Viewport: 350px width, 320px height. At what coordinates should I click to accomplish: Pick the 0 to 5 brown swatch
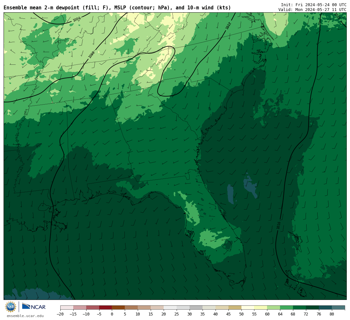(x=118, y=308)
